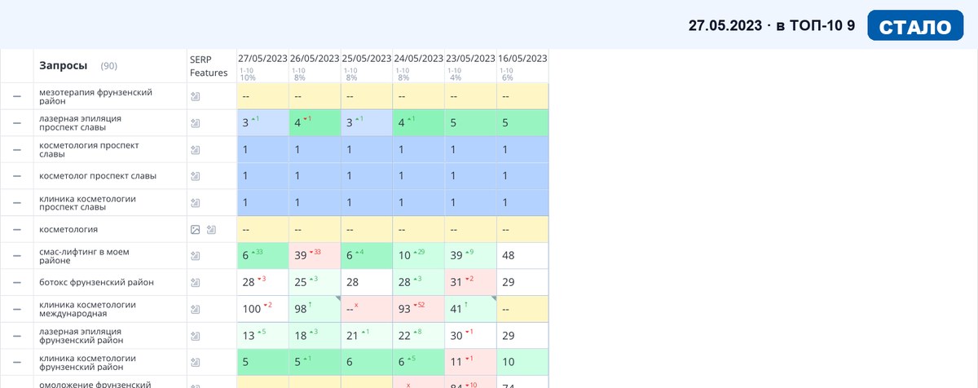978x388 pixels.
Task: Open SERP feature icon for лазерная эпиляция проспект славы
Action: pos(195,124)
